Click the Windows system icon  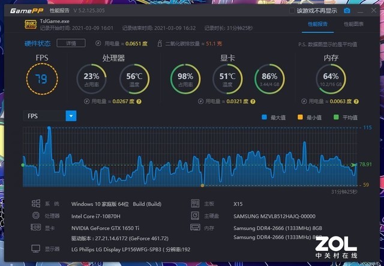[36, 203]
